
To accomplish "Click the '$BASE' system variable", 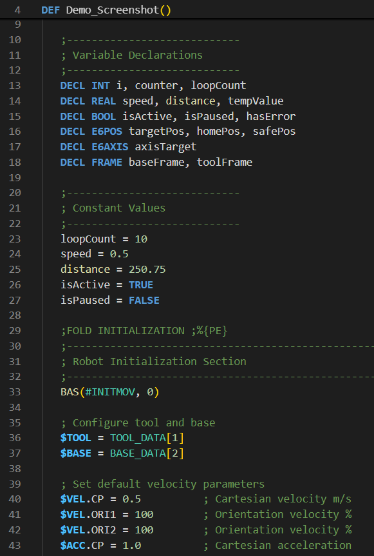I will click(x=76, y=453).
